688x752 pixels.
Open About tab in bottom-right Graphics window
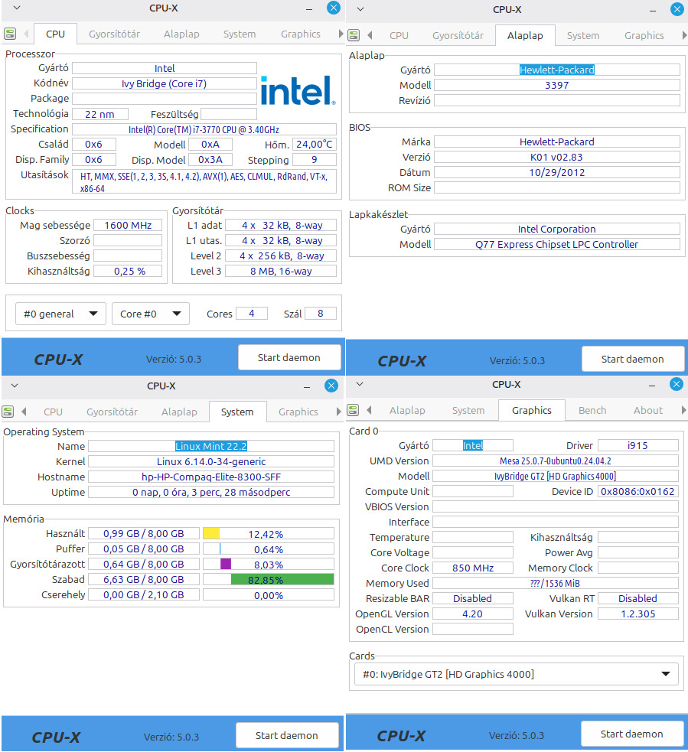(647, 410)
